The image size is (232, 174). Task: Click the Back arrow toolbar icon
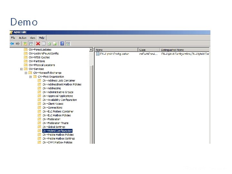click(x=12, y=43)
